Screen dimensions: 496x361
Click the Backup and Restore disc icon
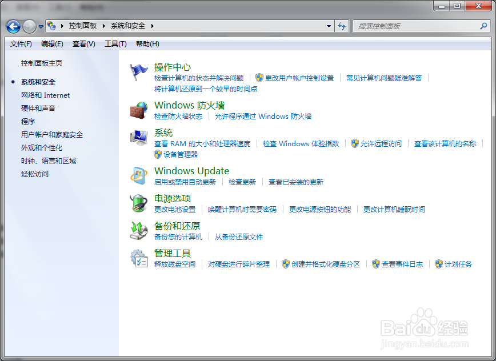tap(138, 230)
